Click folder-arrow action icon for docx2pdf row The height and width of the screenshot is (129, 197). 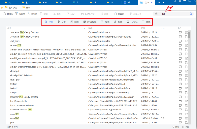[x=187, y=71]
